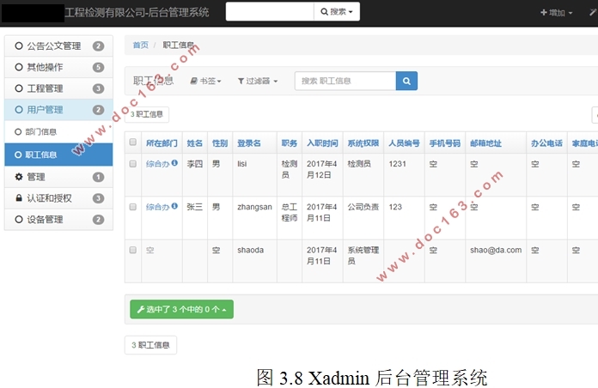Click lock icon beside 认证和授权
598x388 pixels.
coord(19,197)
